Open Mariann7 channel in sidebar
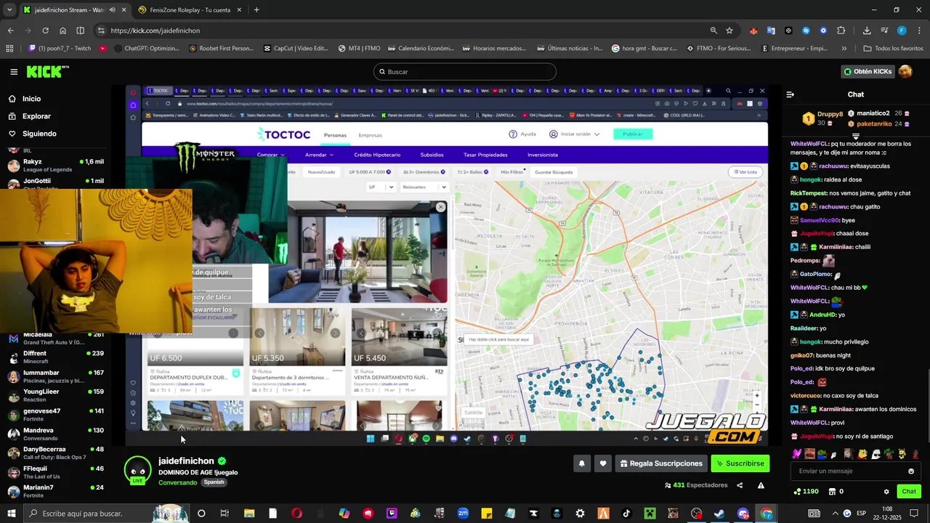Screen dimensions: 930x523 [55, 491]
